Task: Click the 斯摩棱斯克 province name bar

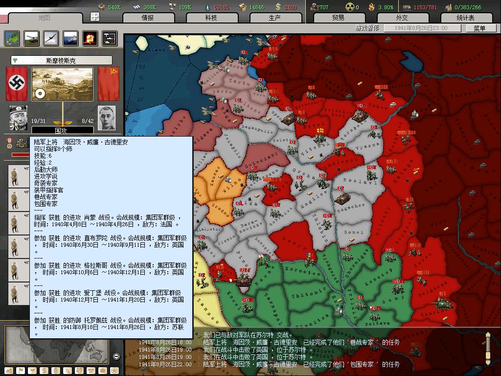Action: (x=61, y=61)
